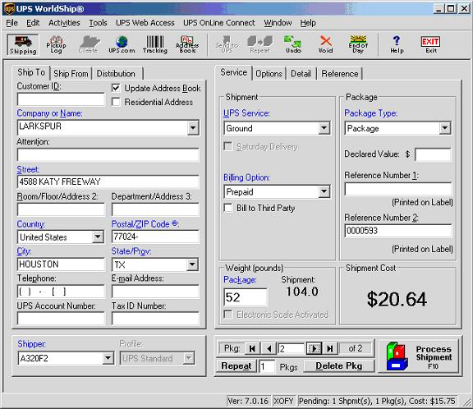
Task: Go to the first package arrow
Action: (252, 349)
